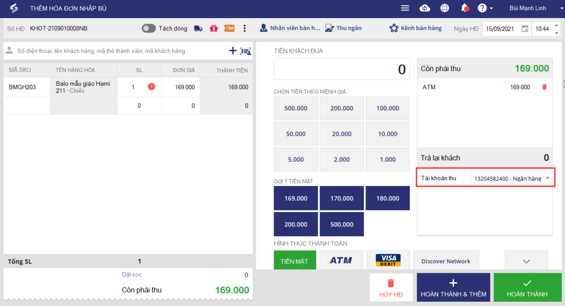
Task: Expand the help dropdown arrow
Action: pos(491,9)
